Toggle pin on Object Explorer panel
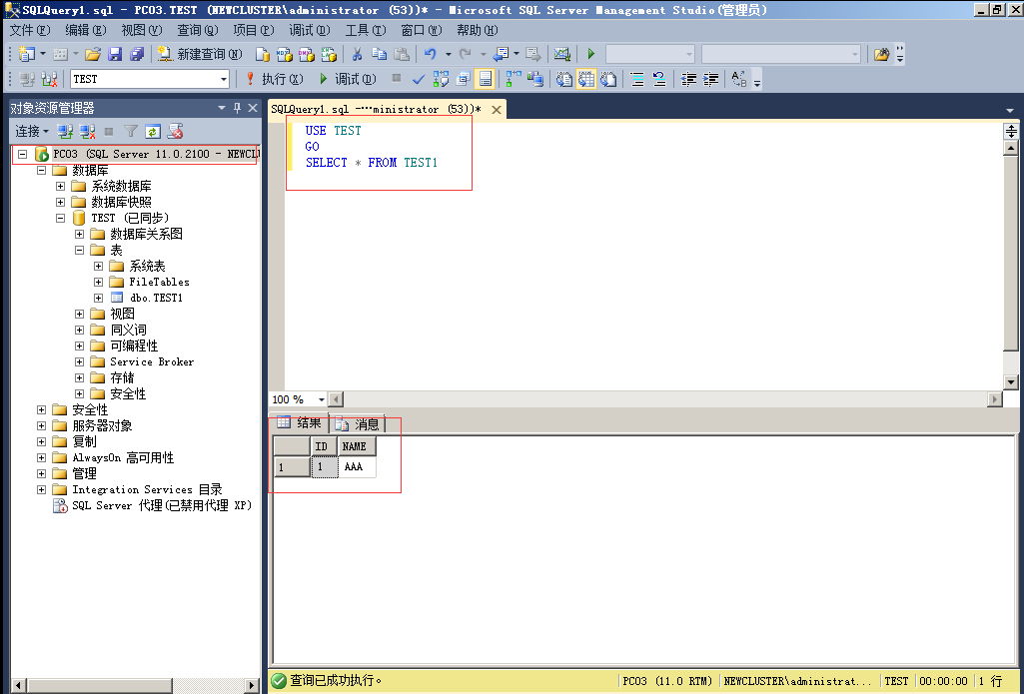 coord(237,108)
